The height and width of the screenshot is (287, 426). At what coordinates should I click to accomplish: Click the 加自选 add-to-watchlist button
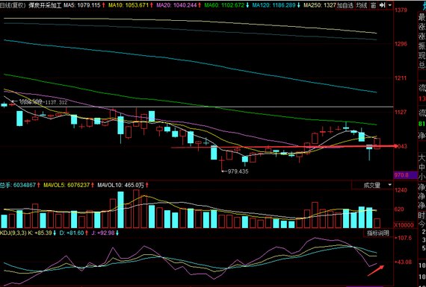click(345, 5)
